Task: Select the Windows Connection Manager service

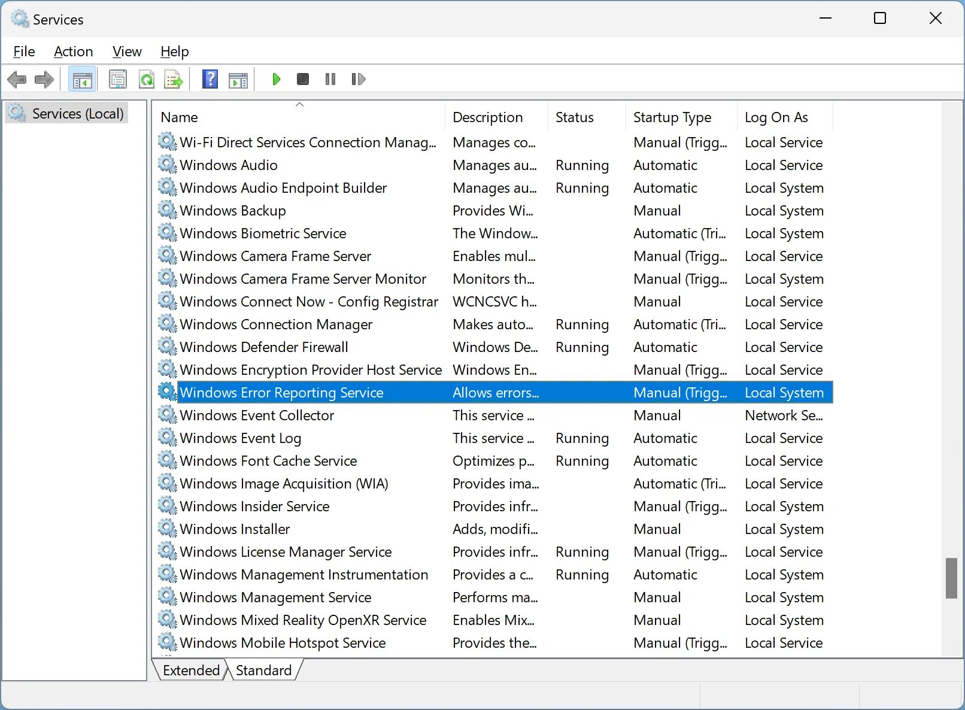Action: pos(495,324)
